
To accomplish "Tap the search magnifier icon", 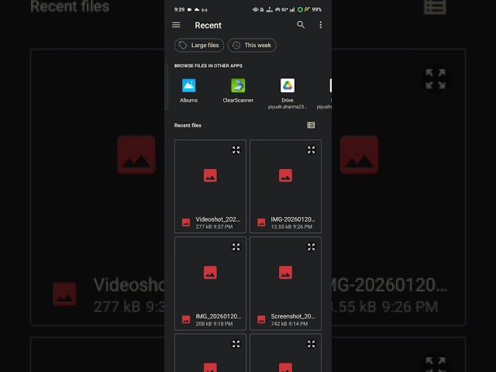I will 301,25.
